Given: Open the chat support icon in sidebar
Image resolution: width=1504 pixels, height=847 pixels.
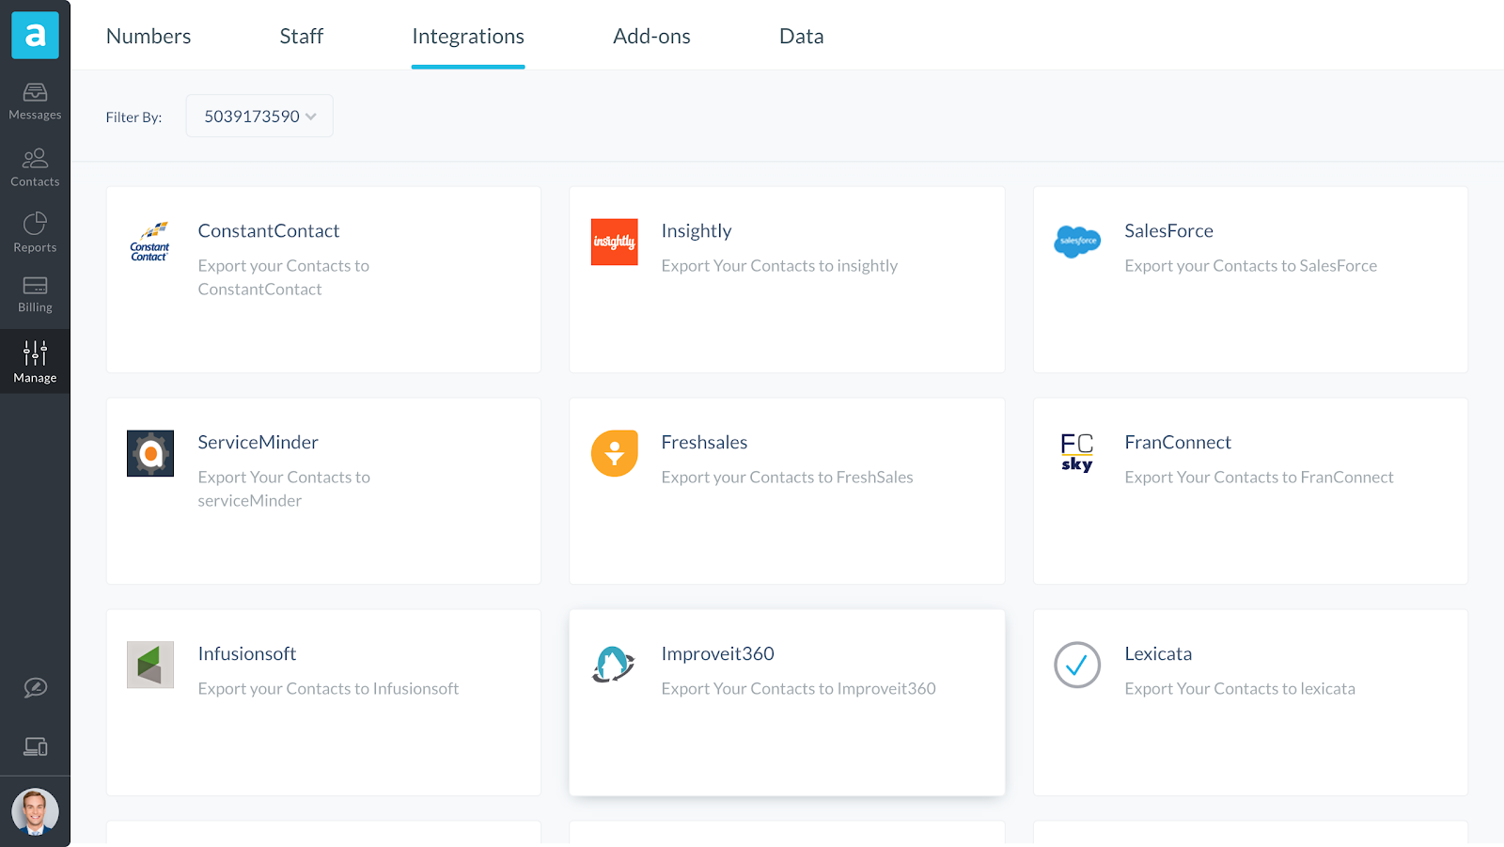Looking at the screenshot, I should coord(35,688).
